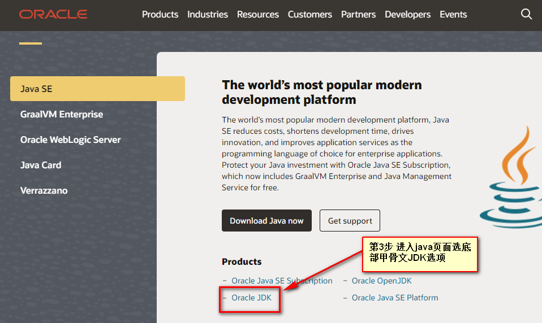Open the Partners menu

[358, 15]
